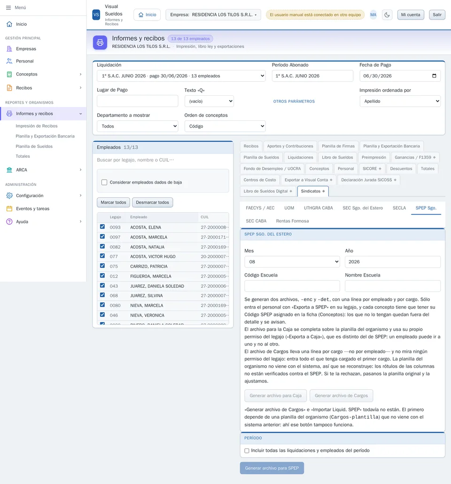Open the MA user avatar
This screenshot has width=451, height=484.
tap(373, 15)
